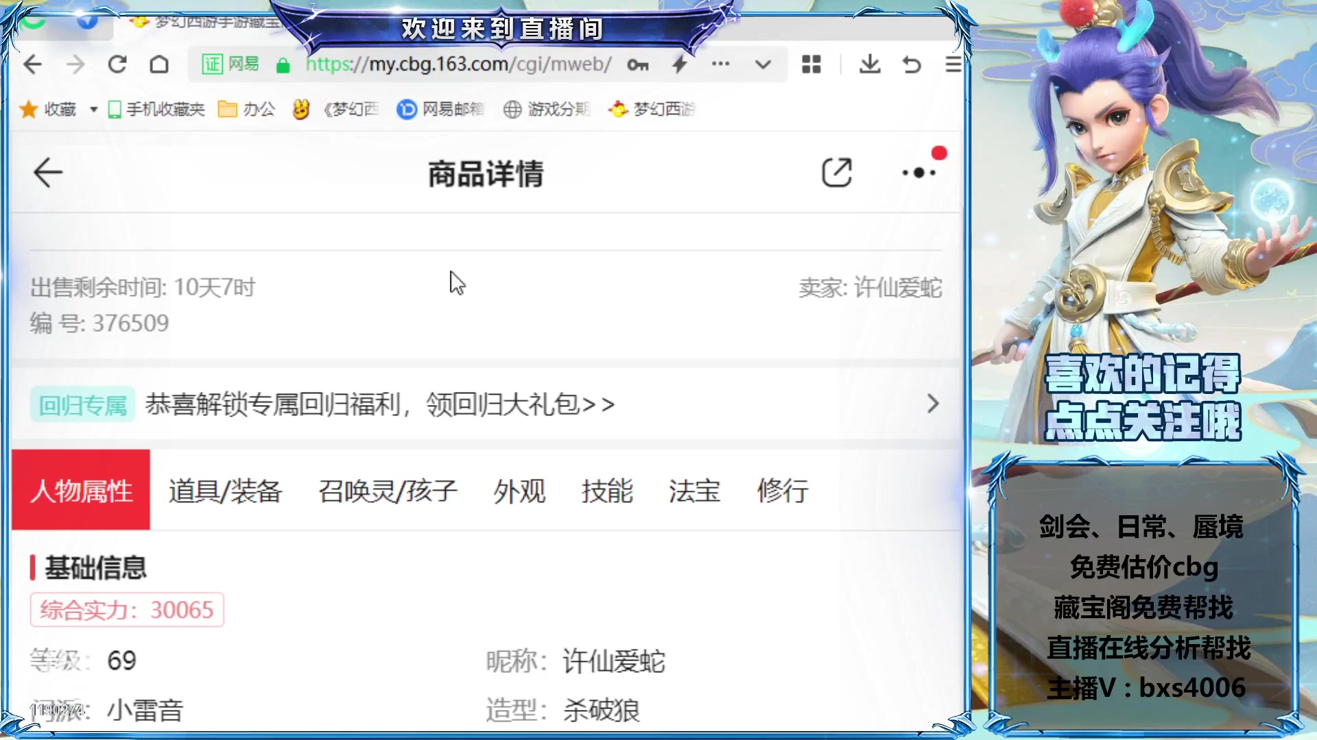Viewport: 1317px width, 740px height.
Task: Open the 游戏分期 bookmark
Action: pos(547,109)
